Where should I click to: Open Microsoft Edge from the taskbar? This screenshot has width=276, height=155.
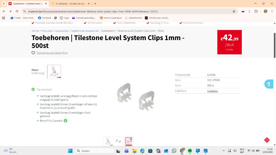(x=142, y=151)
